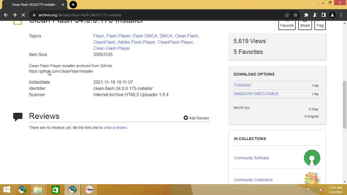The height and width of the screenshot is (195, 347).
Task: Click the page vertical scrollbar thumb
Action: (x=345, y=105)
